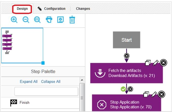Remove the Stop Application step
Image resolution: width=172 pixels, height=112 pixels.
click(x=161, y=95)
